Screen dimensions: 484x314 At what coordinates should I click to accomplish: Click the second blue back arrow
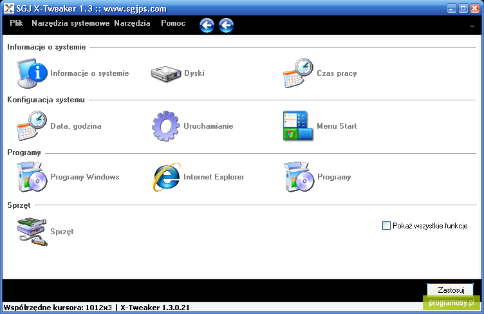tap(227, 25)
